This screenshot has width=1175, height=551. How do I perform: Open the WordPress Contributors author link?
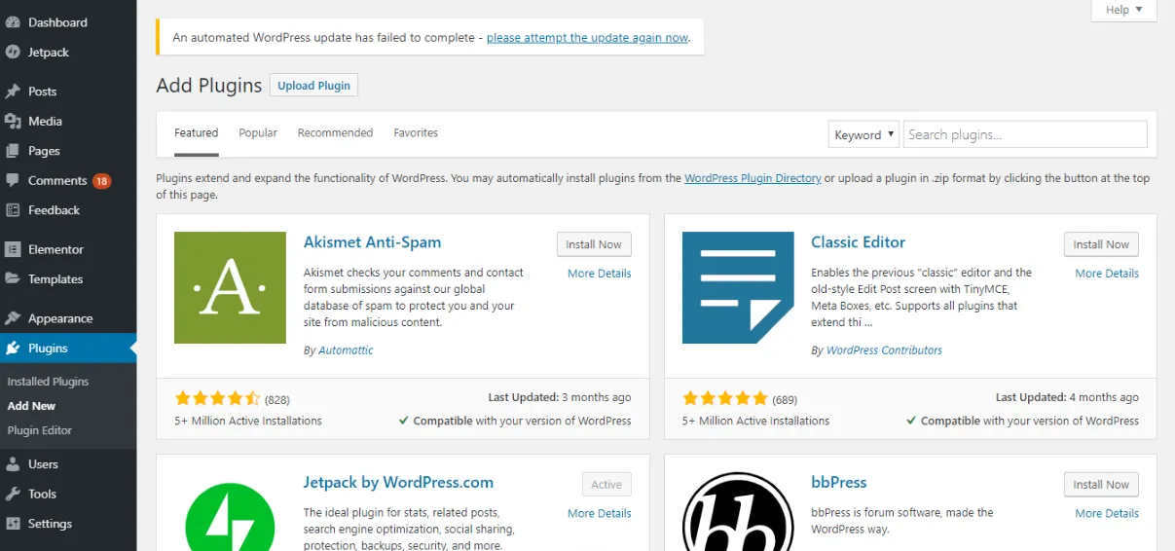pyautogui.click(x=884, y=350)
